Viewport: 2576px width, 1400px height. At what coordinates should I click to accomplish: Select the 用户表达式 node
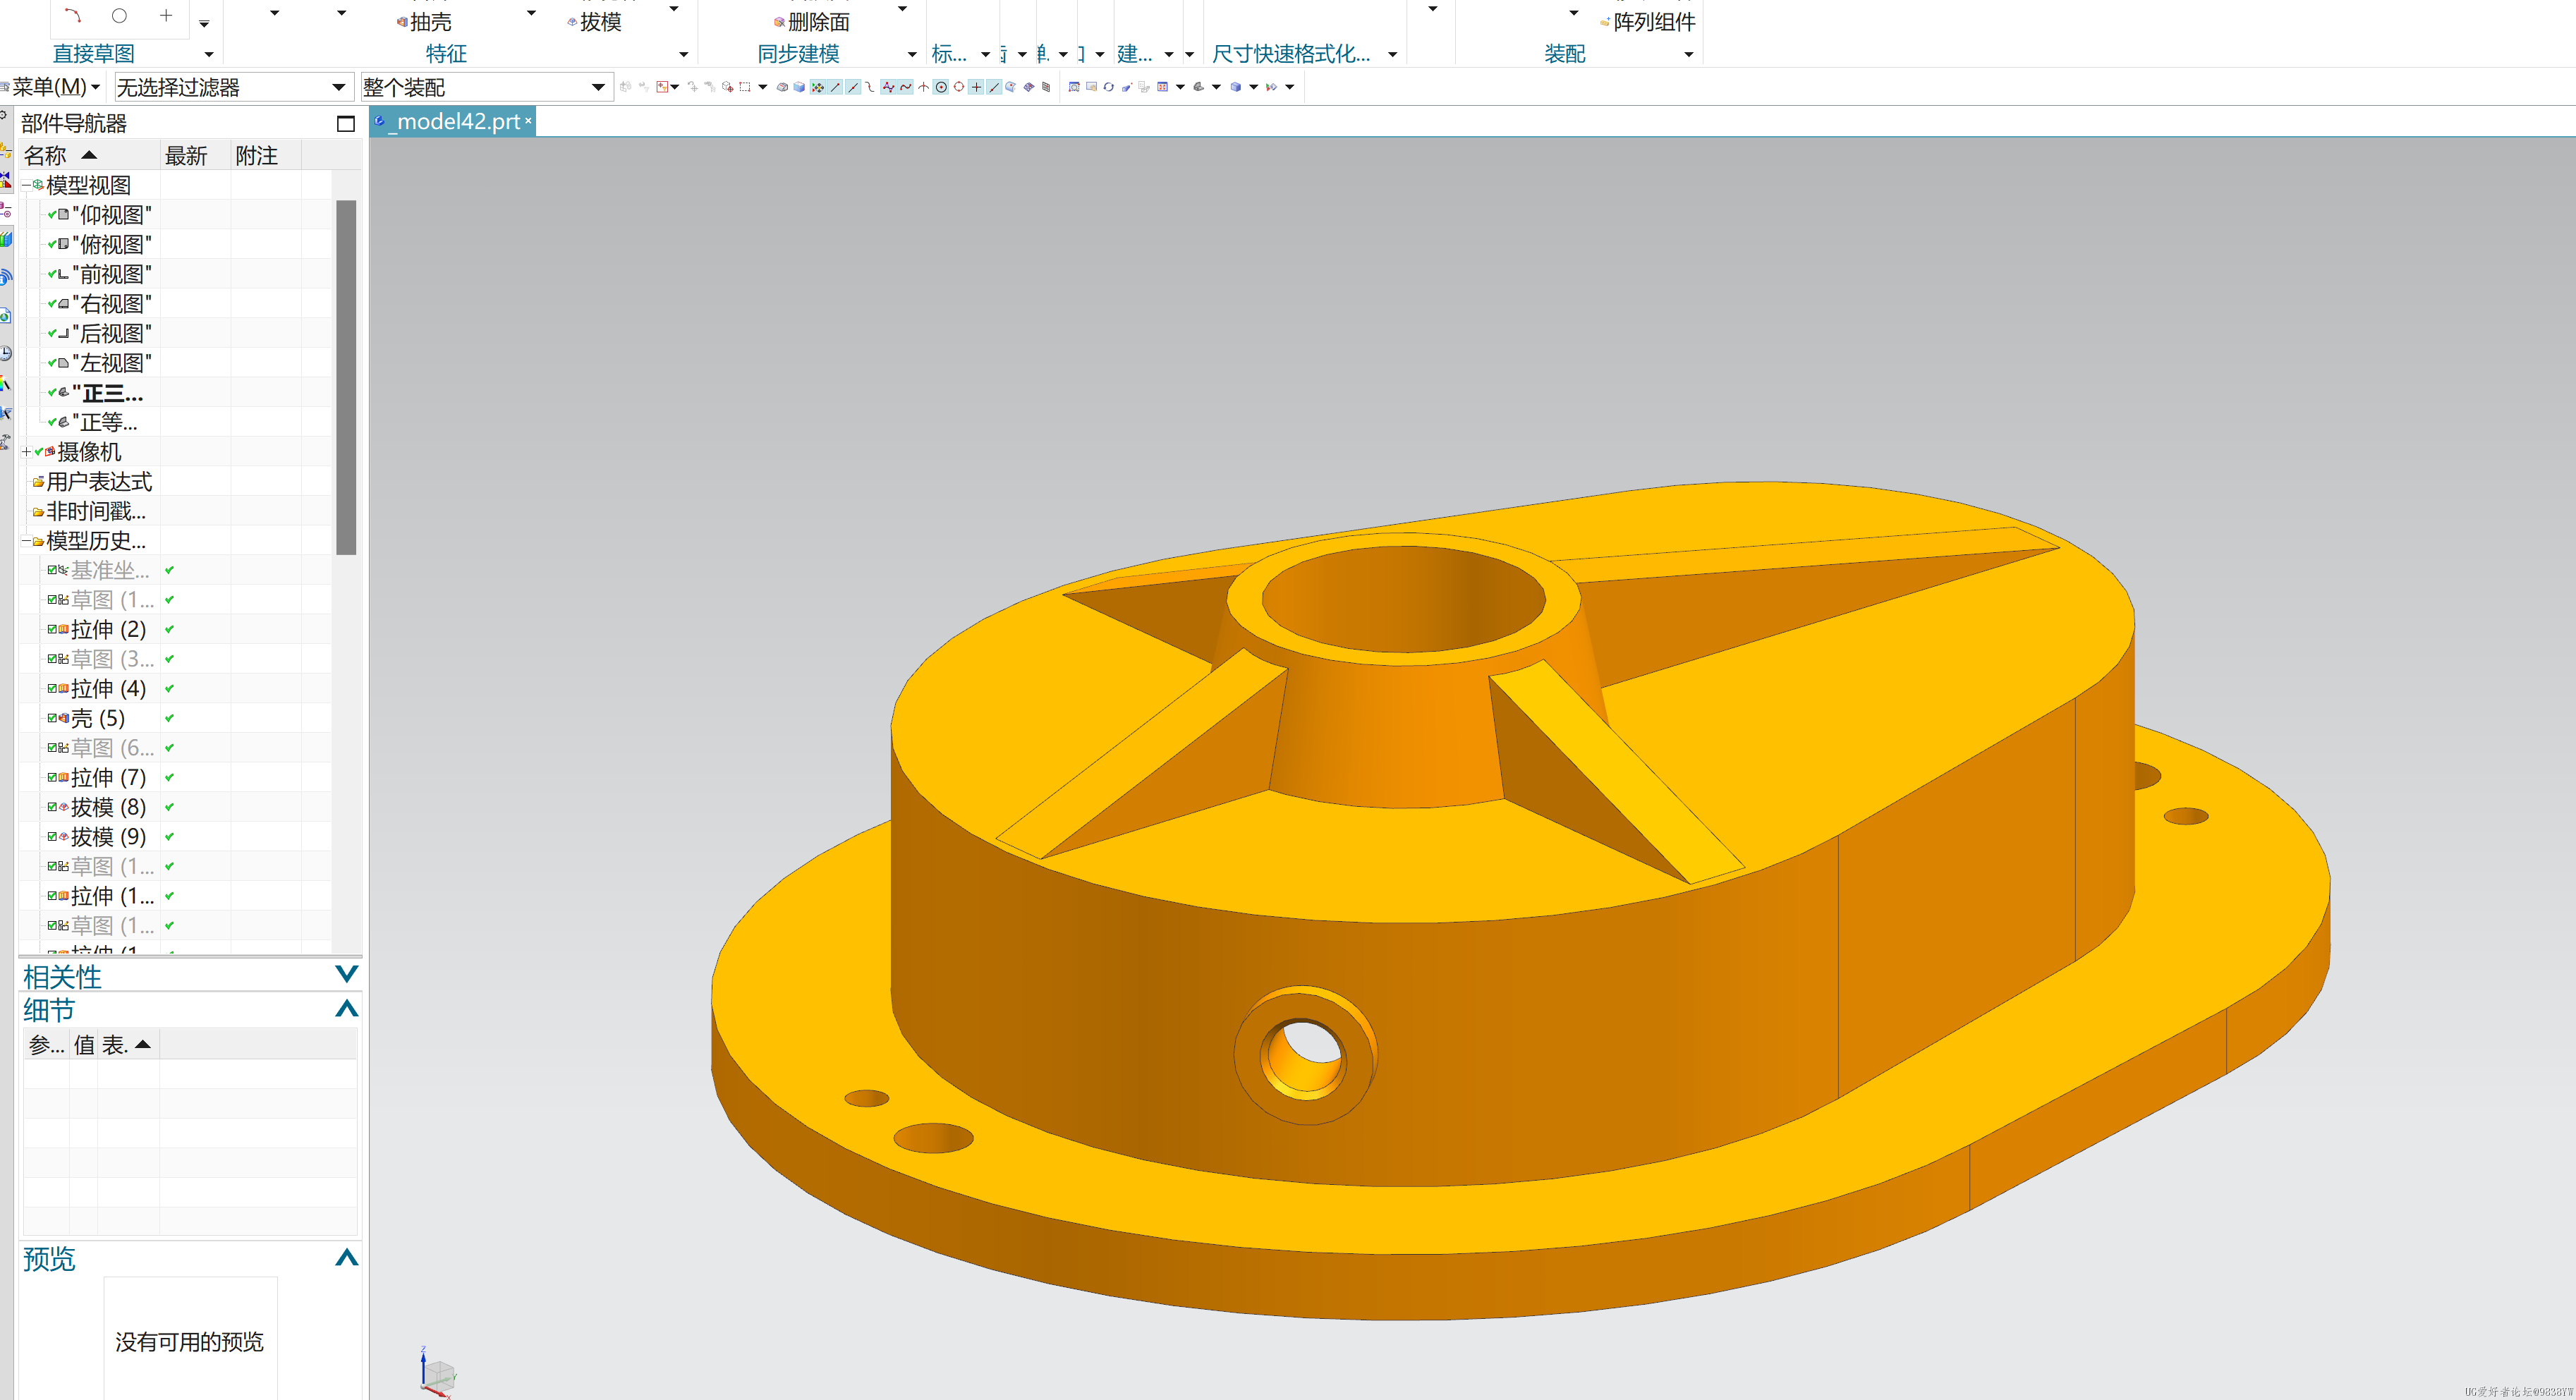click(x=99, y=482)
